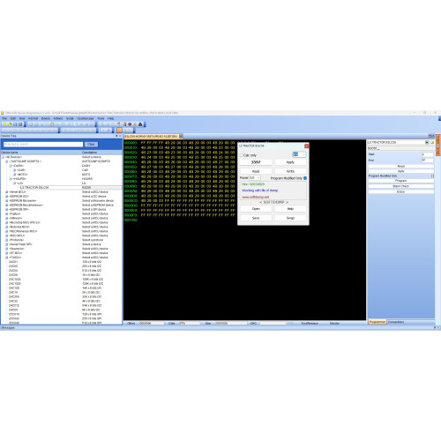Open the Tools menu
Screen dimensions: 441x441
click(x=101, y=118)
